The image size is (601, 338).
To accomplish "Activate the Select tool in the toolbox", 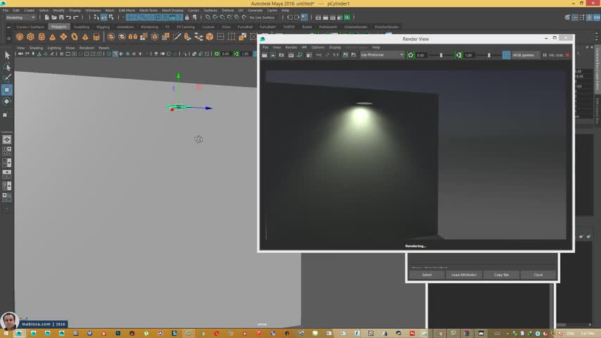I will [x=7, y=56].
